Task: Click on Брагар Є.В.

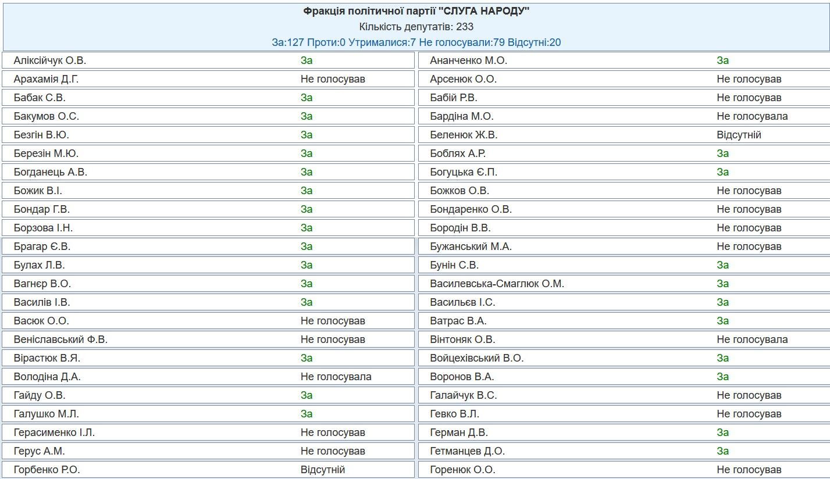Action: (x=42, y=246)
